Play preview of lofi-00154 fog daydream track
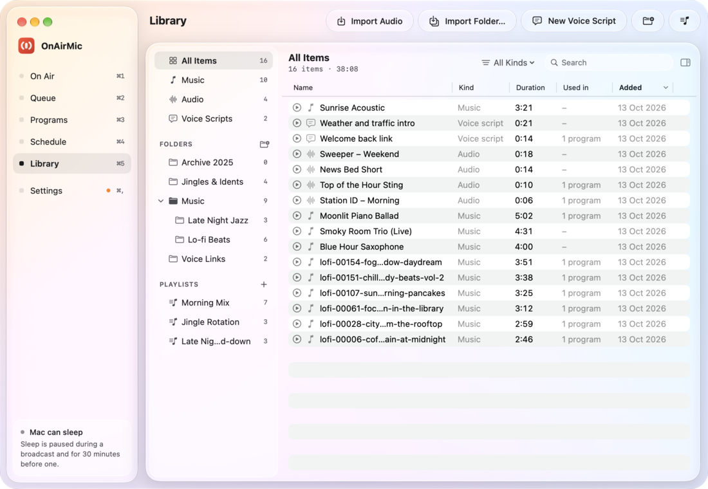 coord(297,262)
